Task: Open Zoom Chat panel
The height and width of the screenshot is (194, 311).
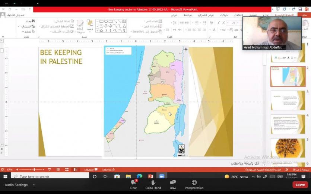Action: (133, 182)
